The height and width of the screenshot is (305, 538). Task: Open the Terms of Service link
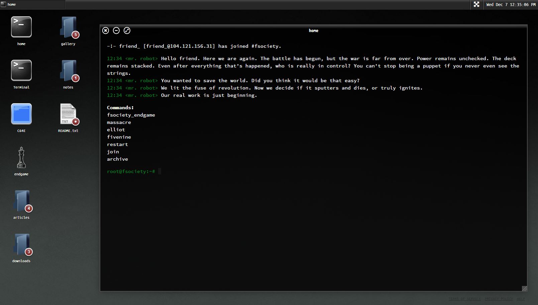(465, 299)
